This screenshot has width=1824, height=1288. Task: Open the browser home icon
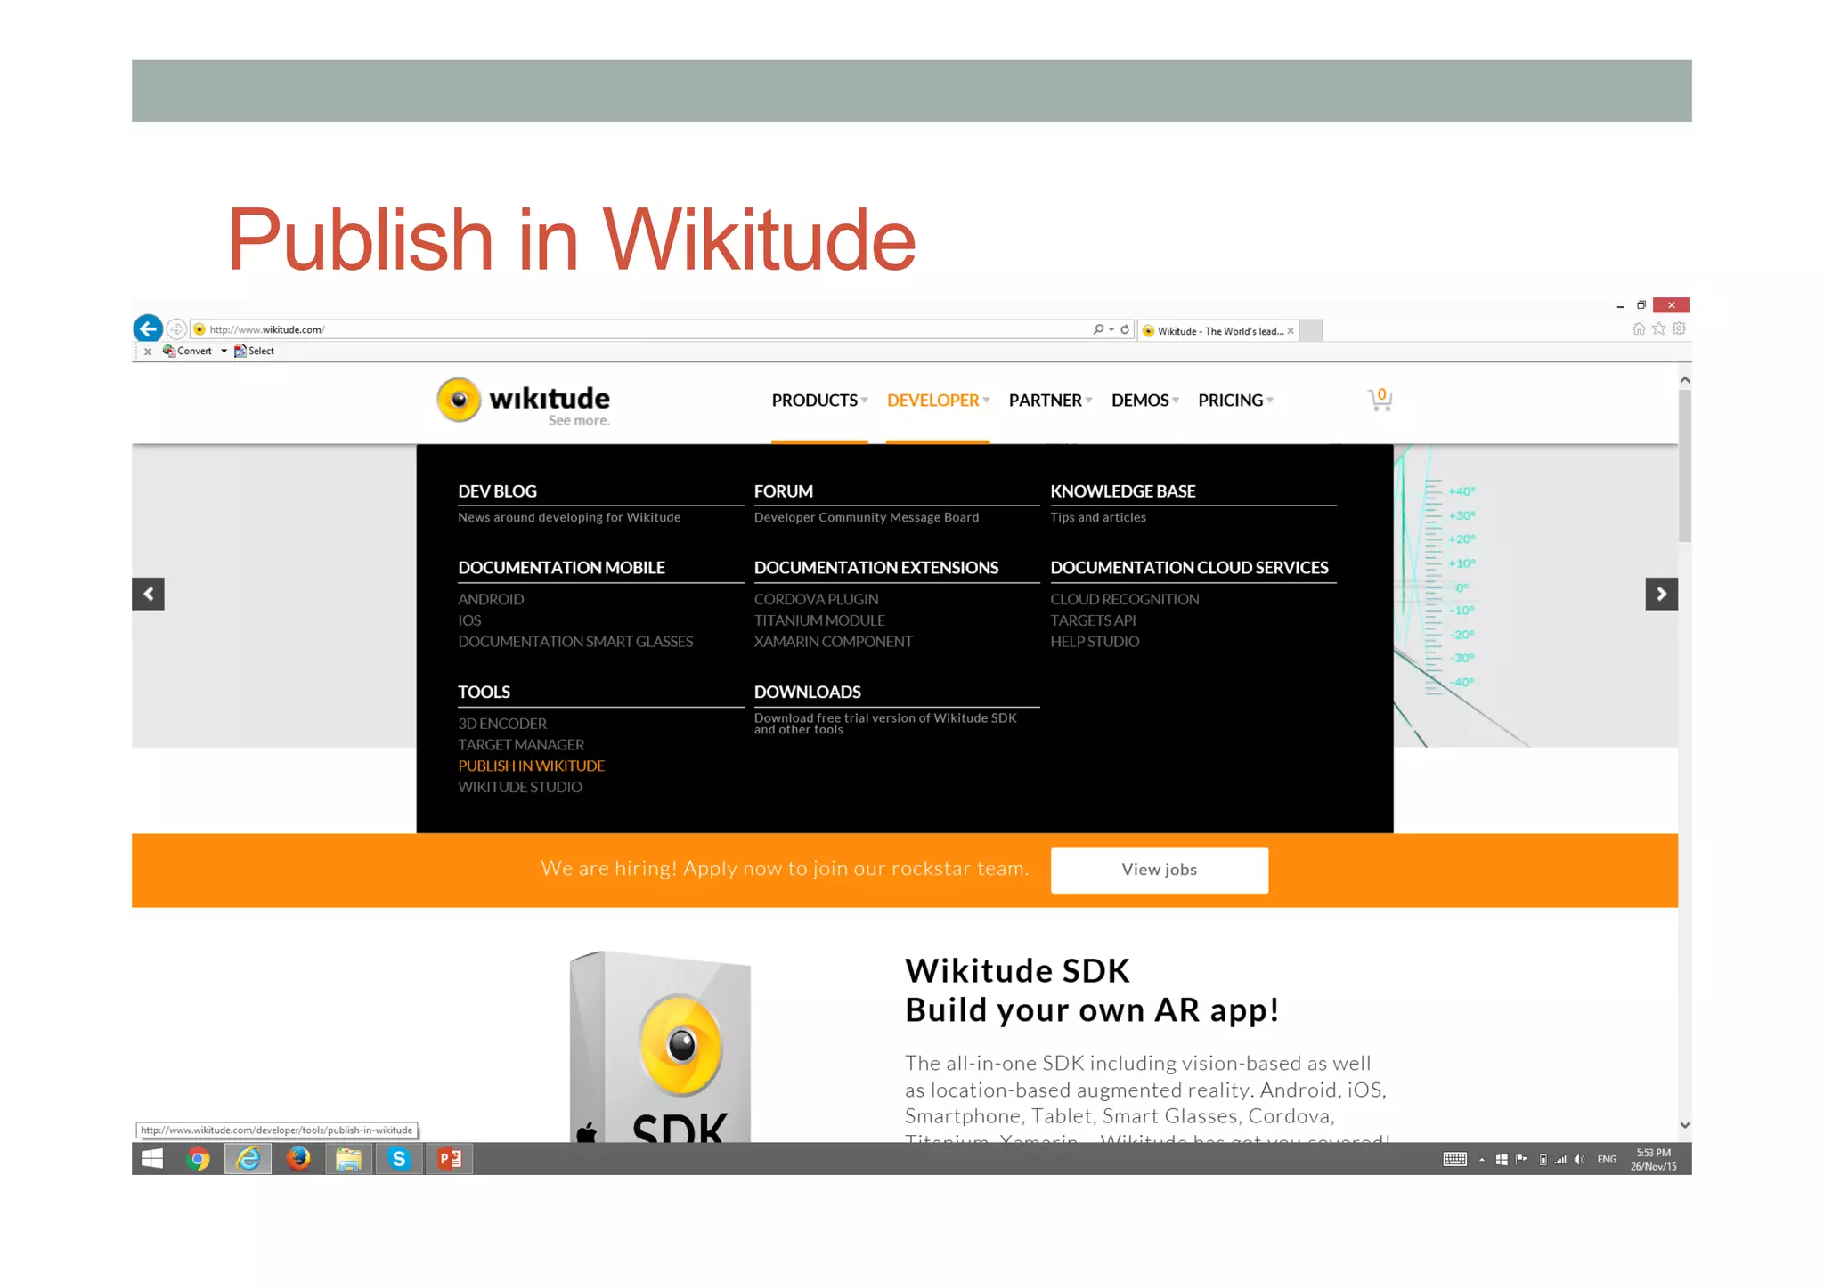(1639, 329)
